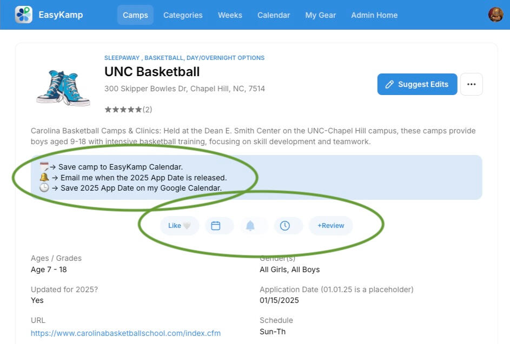This screenshot has height=344, width=510.
Task: Click the +Review button
Action: coord(330,226)
